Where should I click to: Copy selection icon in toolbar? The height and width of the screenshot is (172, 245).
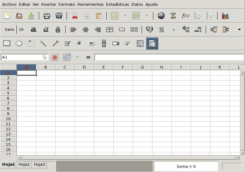click(87, 16)
